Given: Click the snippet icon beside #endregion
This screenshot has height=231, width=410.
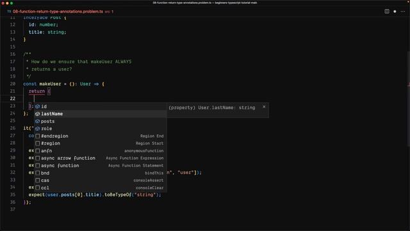Looking at the screenshot, I should click(38, 136).
